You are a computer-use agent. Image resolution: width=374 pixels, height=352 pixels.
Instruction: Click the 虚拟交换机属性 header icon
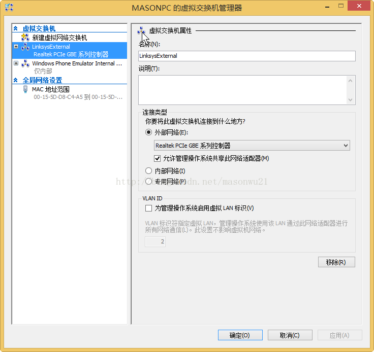coord(141,31)
